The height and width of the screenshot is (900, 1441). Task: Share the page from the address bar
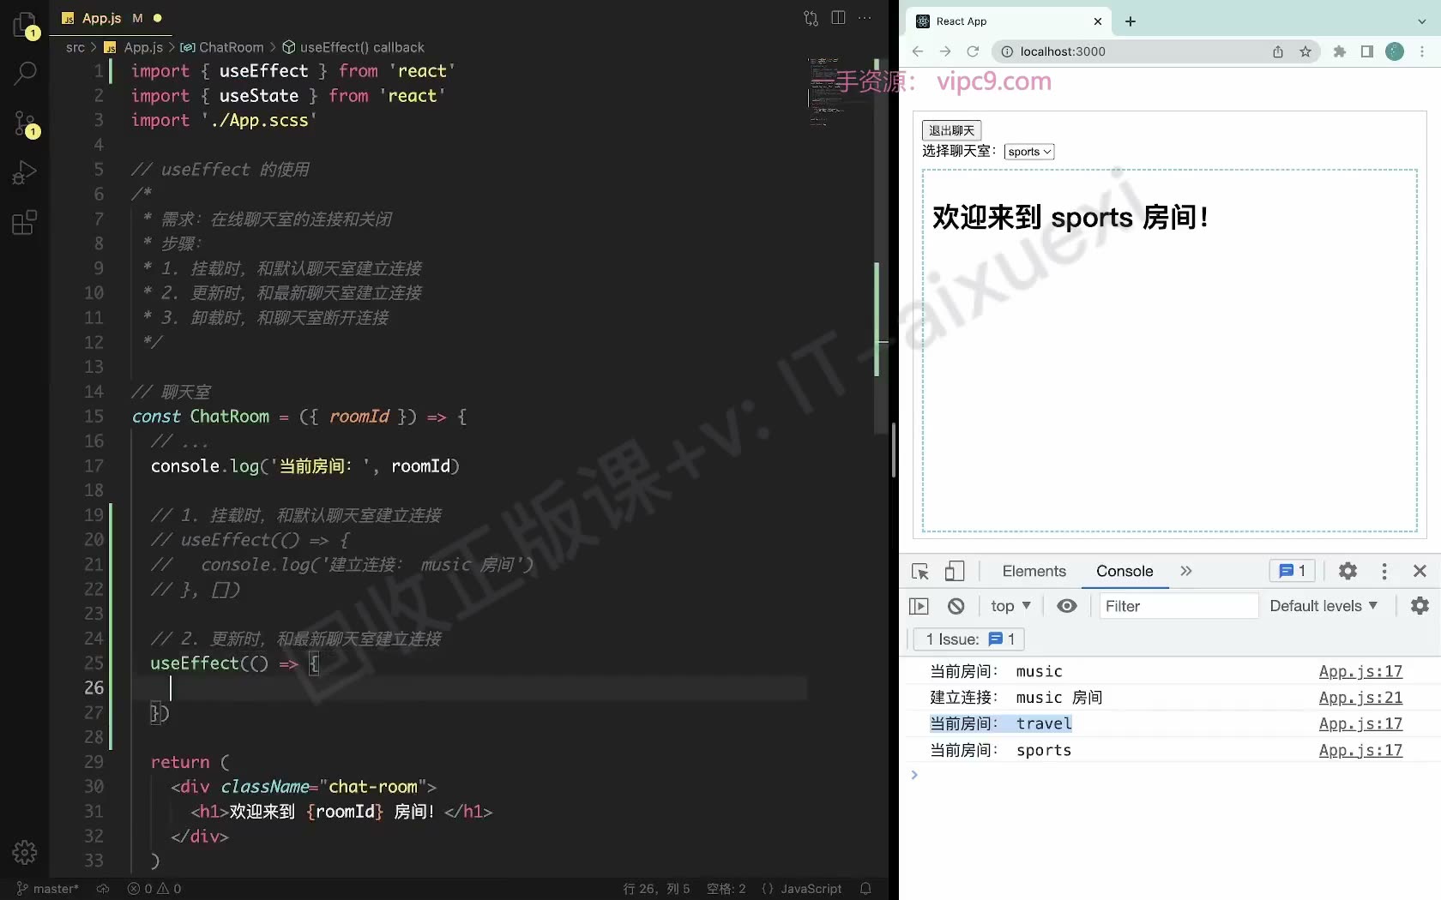1278,51
